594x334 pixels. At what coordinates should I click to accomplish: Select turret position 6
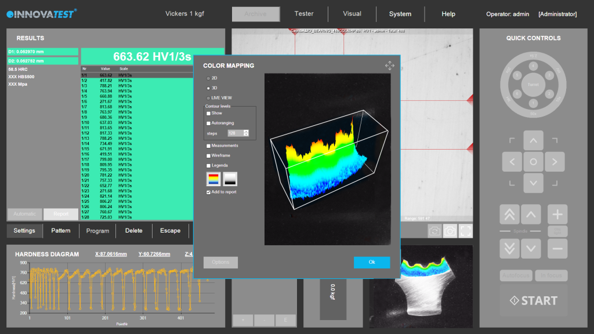(517, 93)
